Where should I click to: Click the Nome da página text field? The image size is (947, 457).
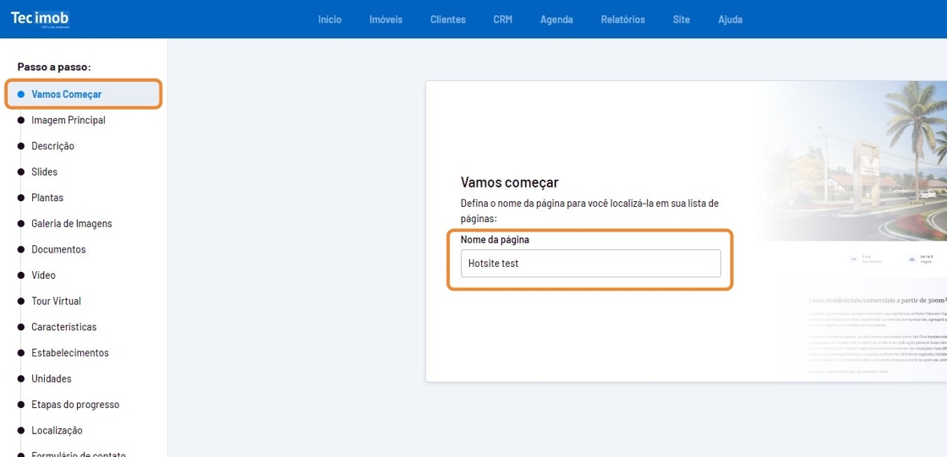tap(590, 264)
